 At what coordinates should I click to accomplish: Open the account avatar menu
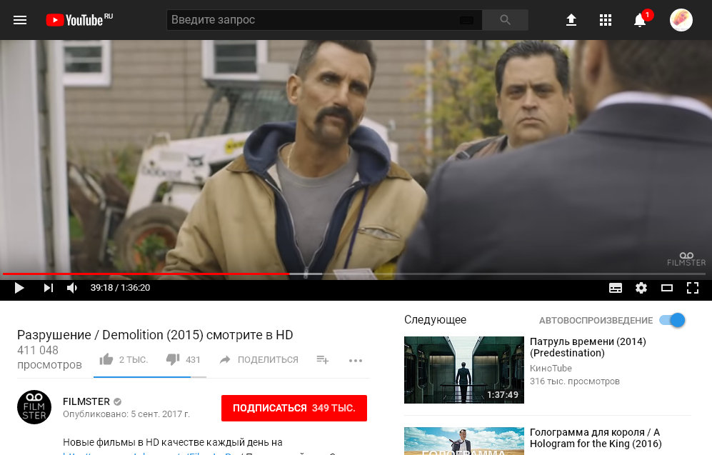point(681,20)
